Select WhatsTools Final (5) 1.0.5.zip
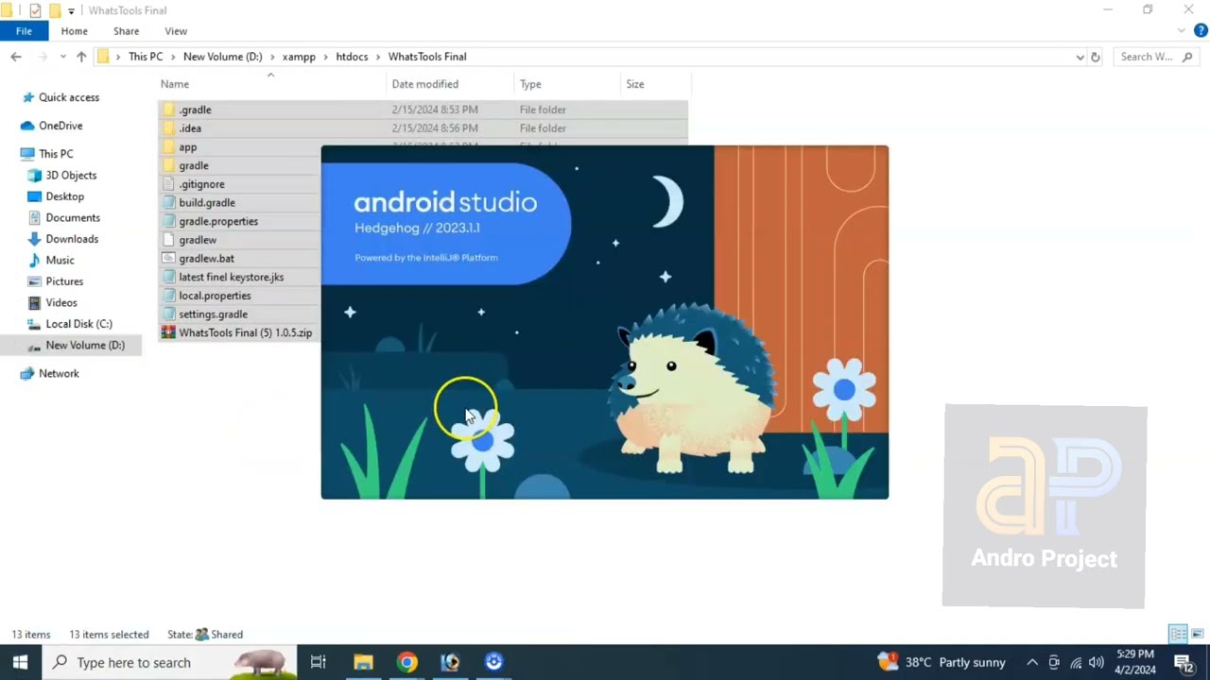Image resolution: width=1210 pixels, height=680 pixels. point(245,332)
